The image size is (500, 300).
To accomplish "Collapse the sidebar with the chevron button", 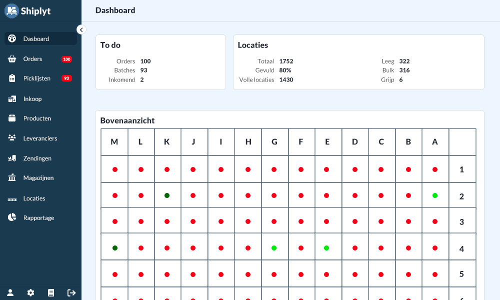I will pyautogui.click(x=81, y=29).
